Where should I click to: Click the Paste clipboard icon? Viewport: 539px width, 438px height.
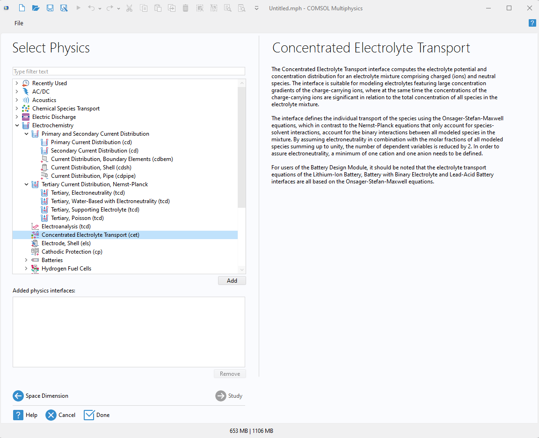(x=158, y=8)
